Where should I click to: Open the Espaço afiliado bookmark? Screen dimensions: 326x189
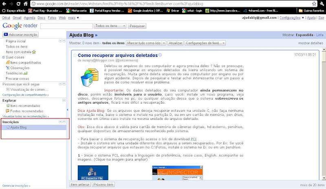point(13,11)
